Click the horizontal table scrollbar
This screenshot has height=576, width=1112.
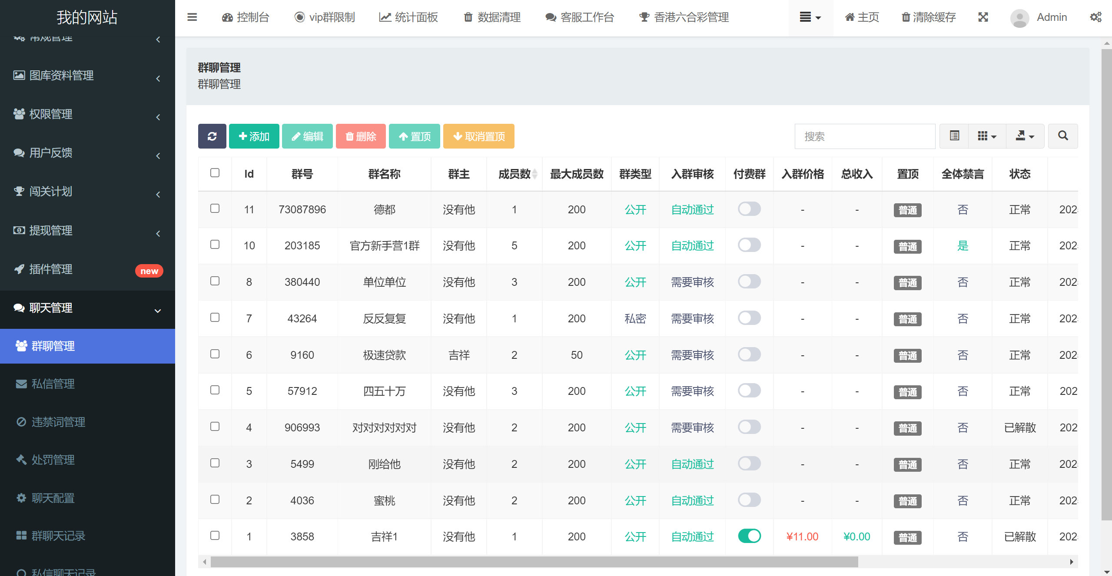(x=534, y=562)
